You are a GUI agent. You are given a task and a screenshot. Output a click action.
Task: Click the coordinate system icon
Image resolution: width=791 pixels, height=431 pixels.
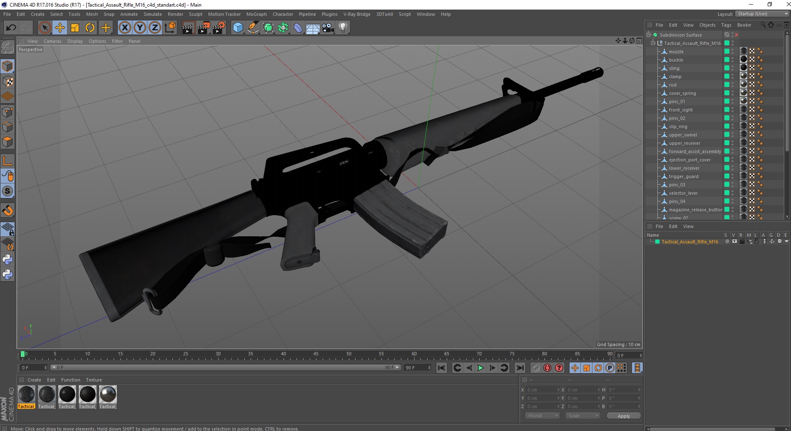click(x=170, y=28)
